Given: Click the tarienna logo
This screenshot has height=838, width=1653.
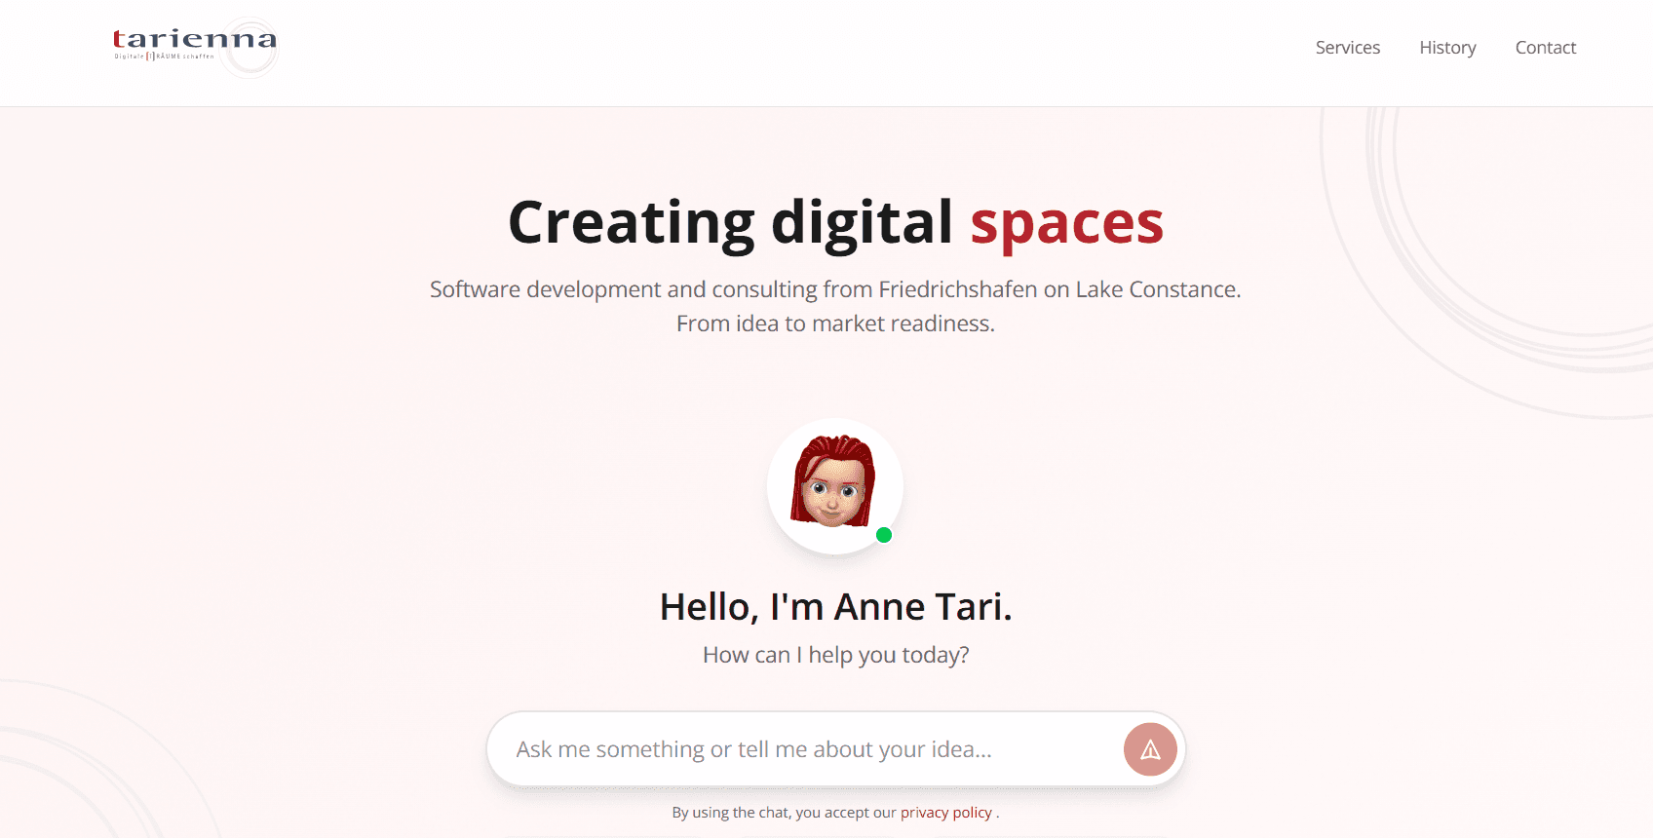Looking at the screenshot, I should point(196,47).
